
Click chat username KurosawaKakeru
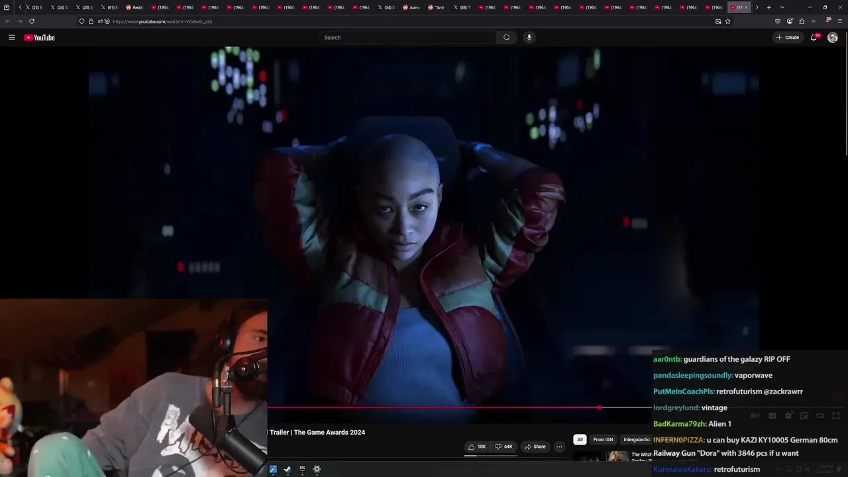(x=682, y=469)
